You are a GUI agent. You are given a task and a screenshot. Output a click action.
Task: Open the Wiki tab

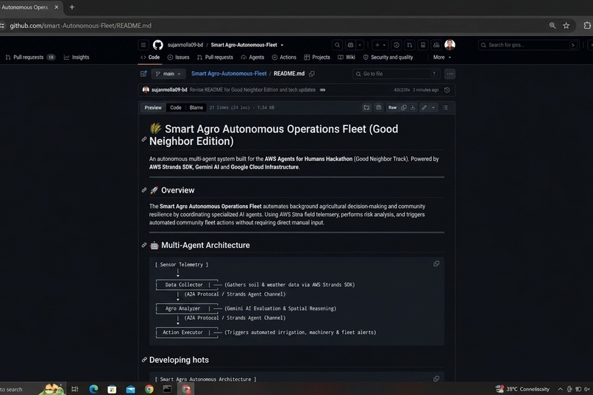pos(347,57)
